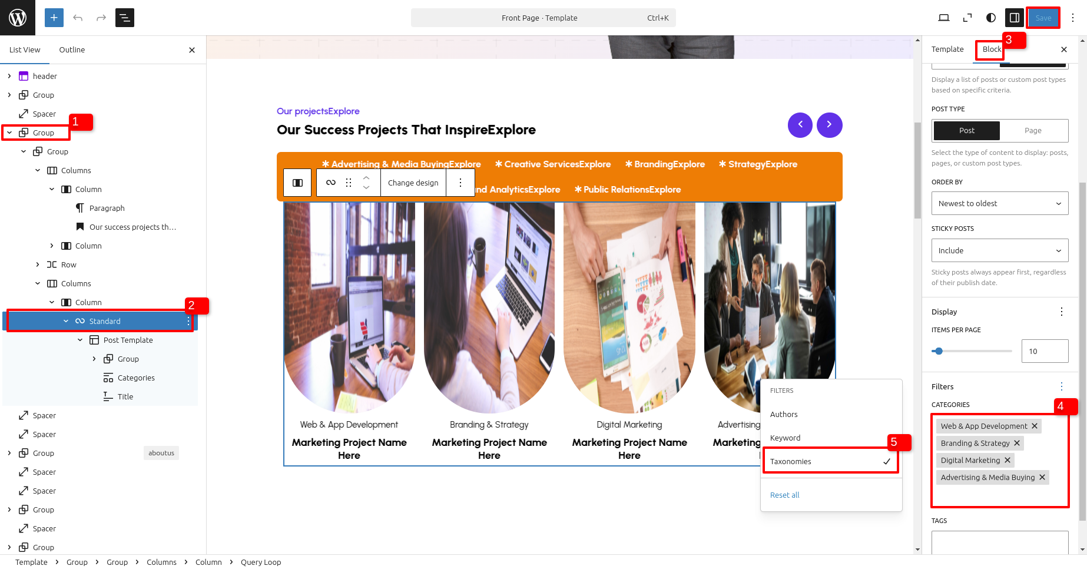Collapse the Post Template item
This screenshot has width=1087, height=569.
click(80, 340)
